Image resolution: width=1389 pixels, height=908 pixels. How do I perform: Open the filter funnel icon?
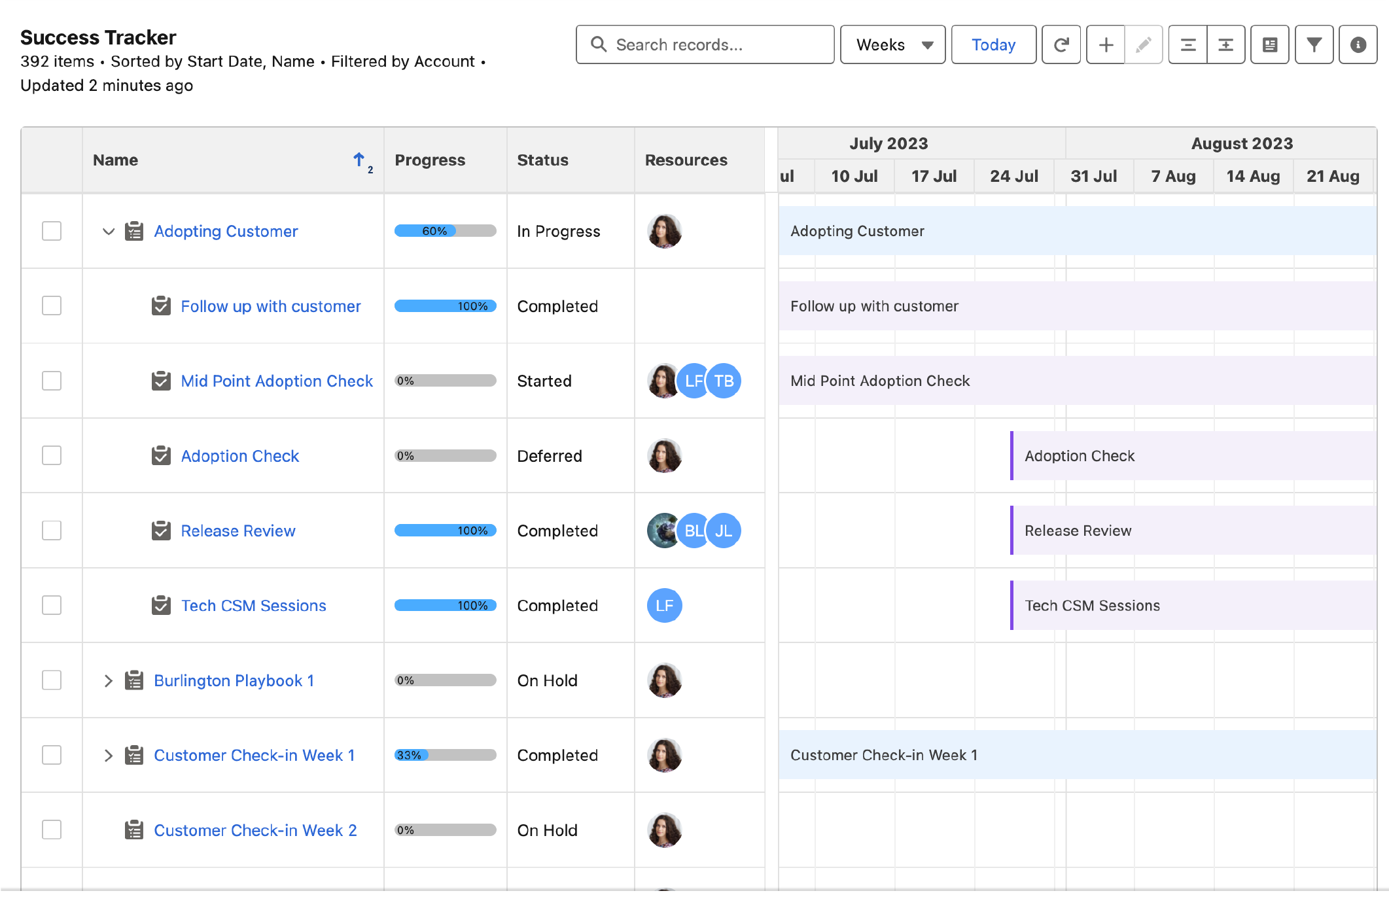tap(1314, 44)
